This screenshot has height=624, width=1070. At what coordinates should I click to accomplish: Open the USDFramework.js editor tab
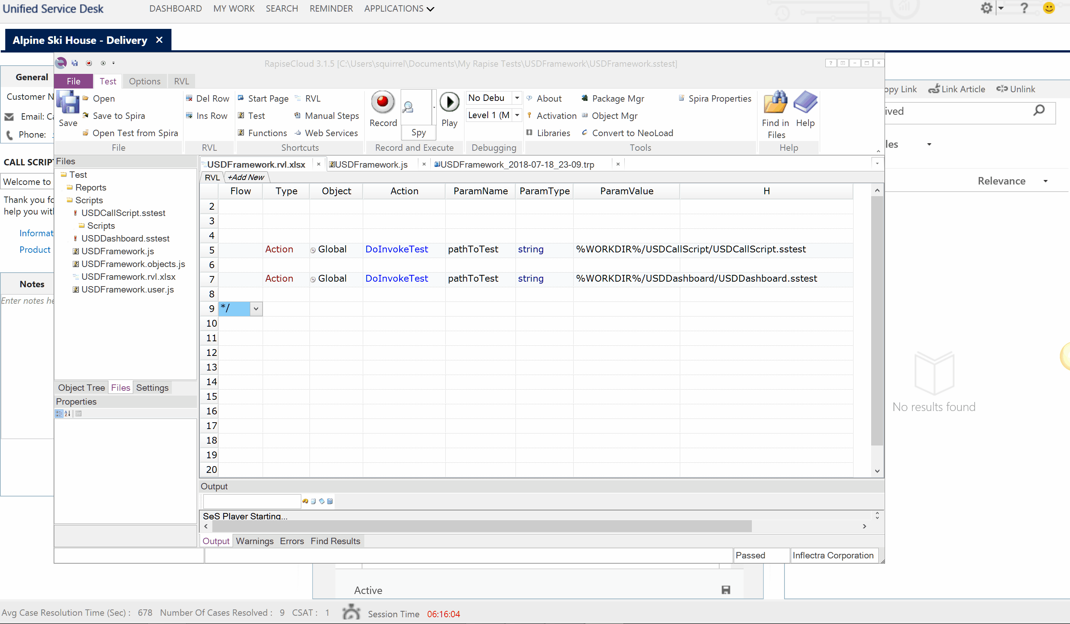pos(371,165)
